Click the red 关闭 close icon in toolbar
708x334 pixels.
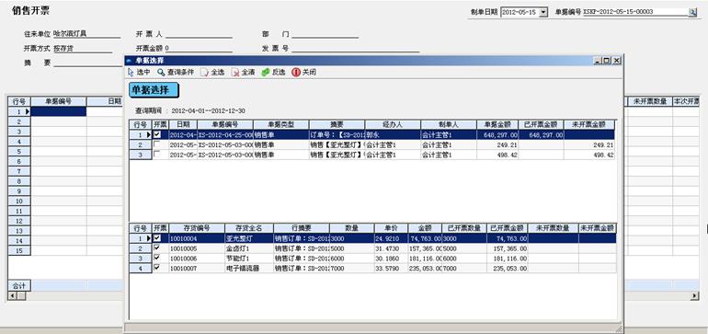(x=296, y=72)
